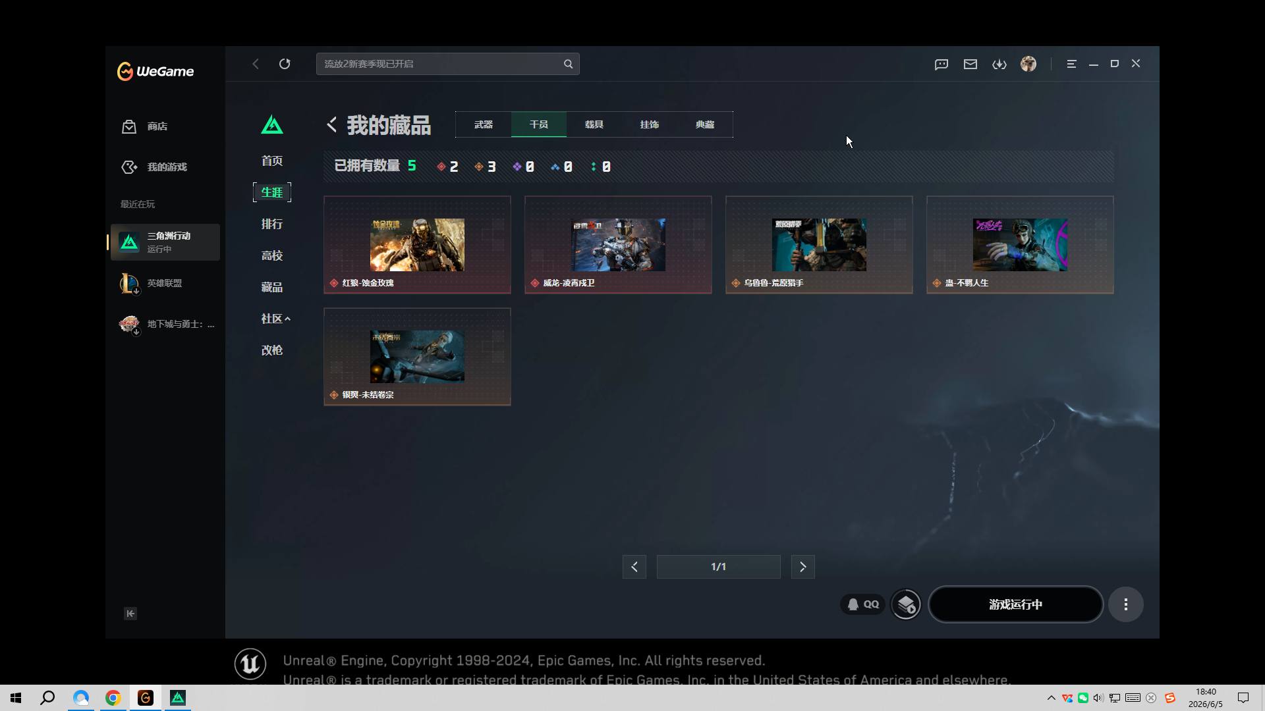Screen dimensions: 1265x711
Task: Open 地下城与勇士 from recent games
Action: click(x=166, y=325)
